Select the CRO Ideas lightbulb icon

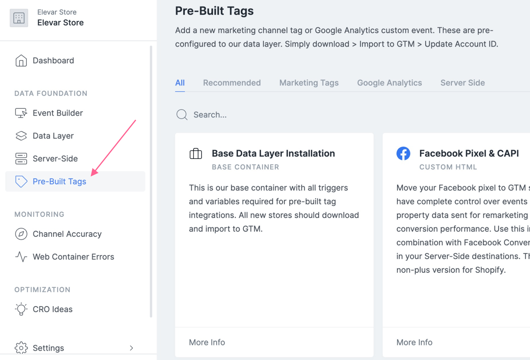pos(21,309)
